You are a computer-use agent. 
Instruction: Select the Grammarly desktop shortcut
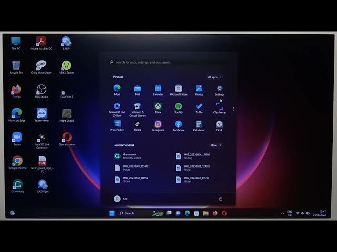18,186
